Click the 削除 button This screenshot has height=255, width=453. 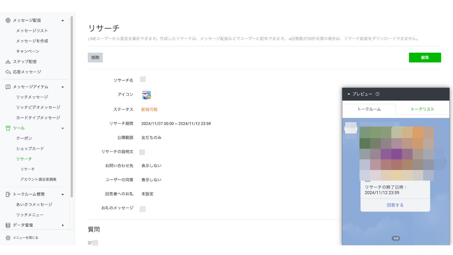coord(95,57)
